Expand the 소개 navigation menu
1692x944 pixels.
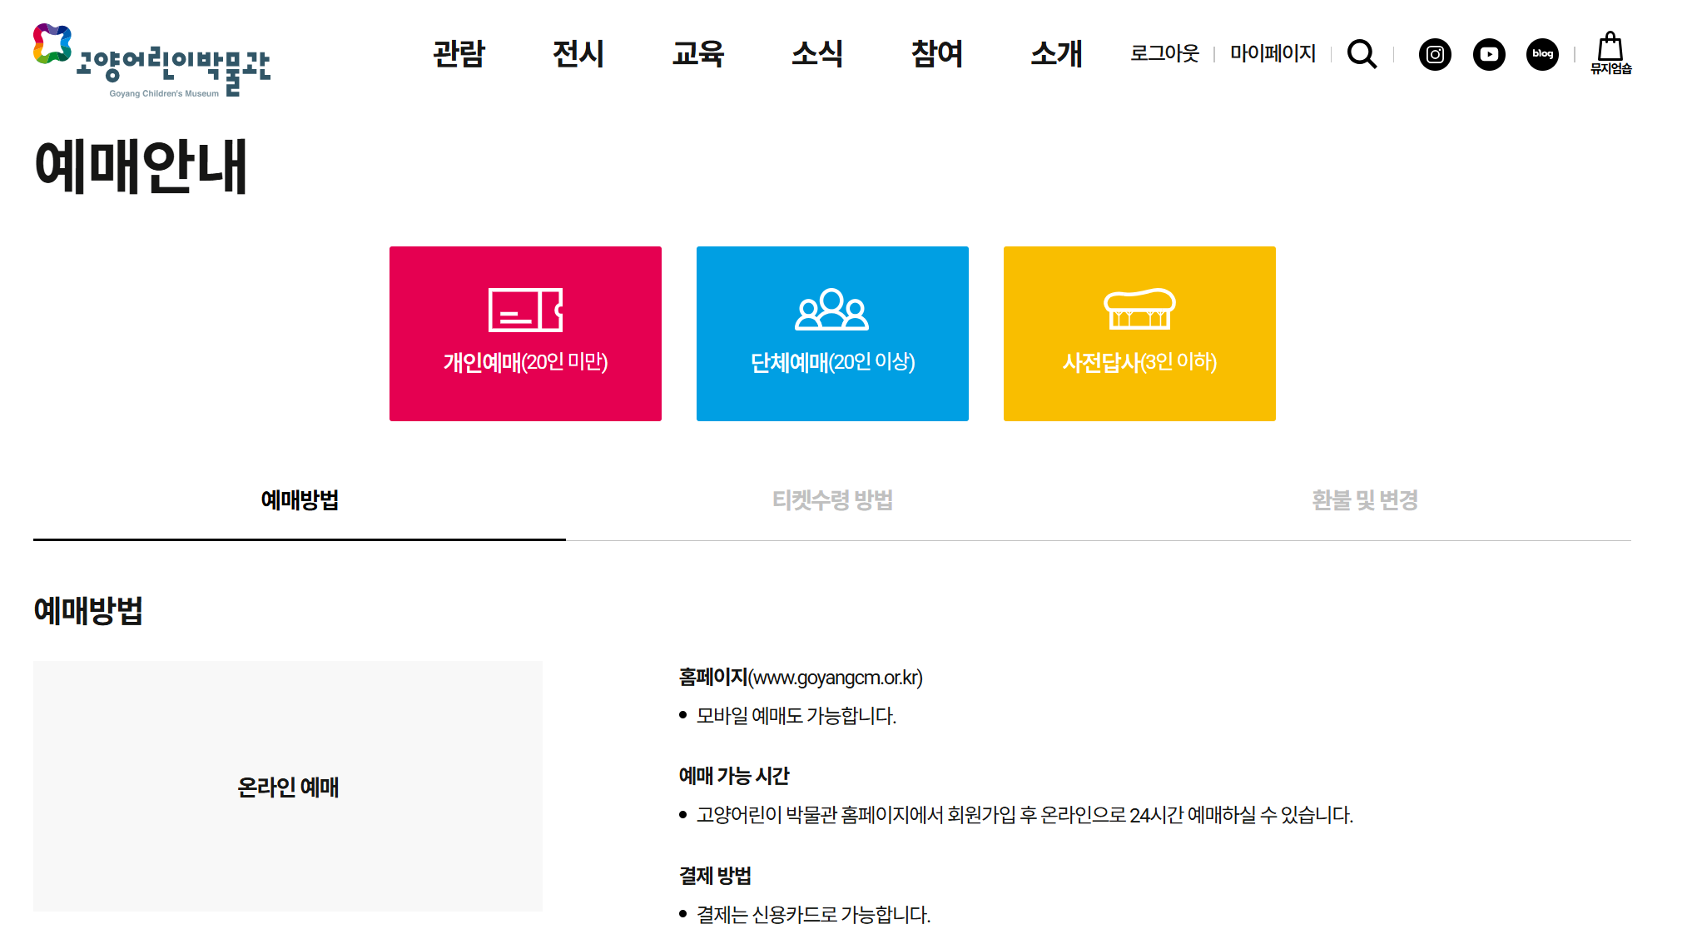(1056, 54)
